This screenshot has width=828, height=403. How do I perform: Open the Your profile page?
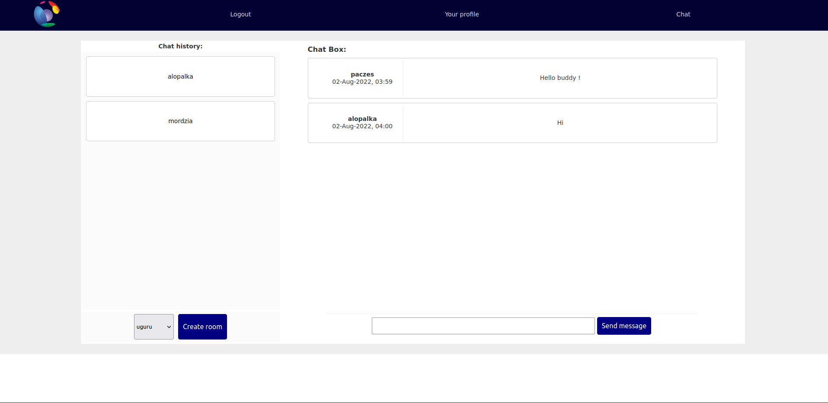462,14
